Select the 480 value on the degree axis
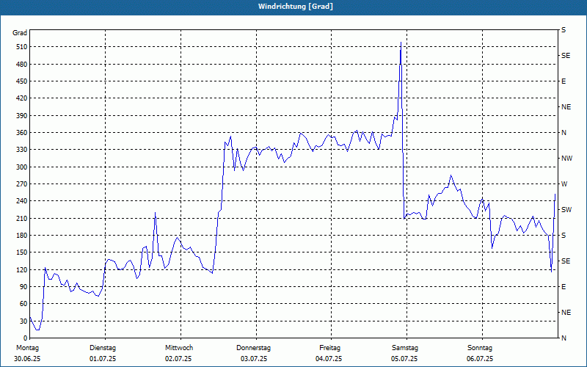The height and width of the screenshot is (367, 587). 22,65
